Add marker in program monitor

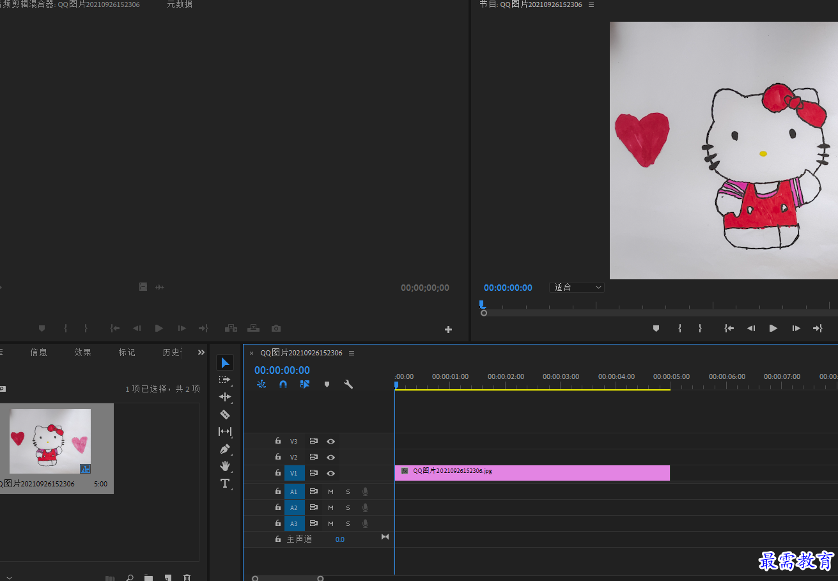(x=656, y=329)
